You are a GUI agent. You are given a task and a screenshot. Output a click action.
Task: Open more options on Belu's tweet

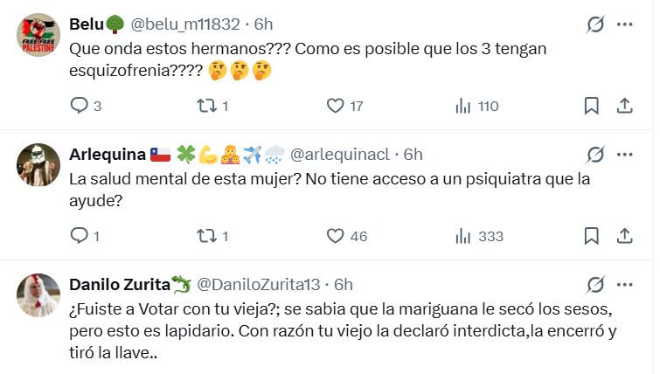(624, 25)
